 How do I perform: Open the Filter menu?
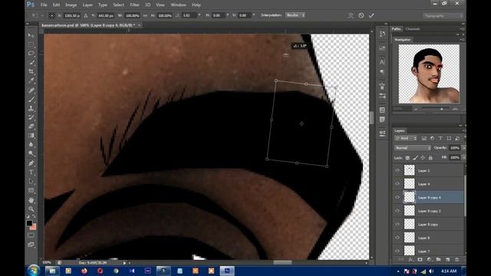135,5
